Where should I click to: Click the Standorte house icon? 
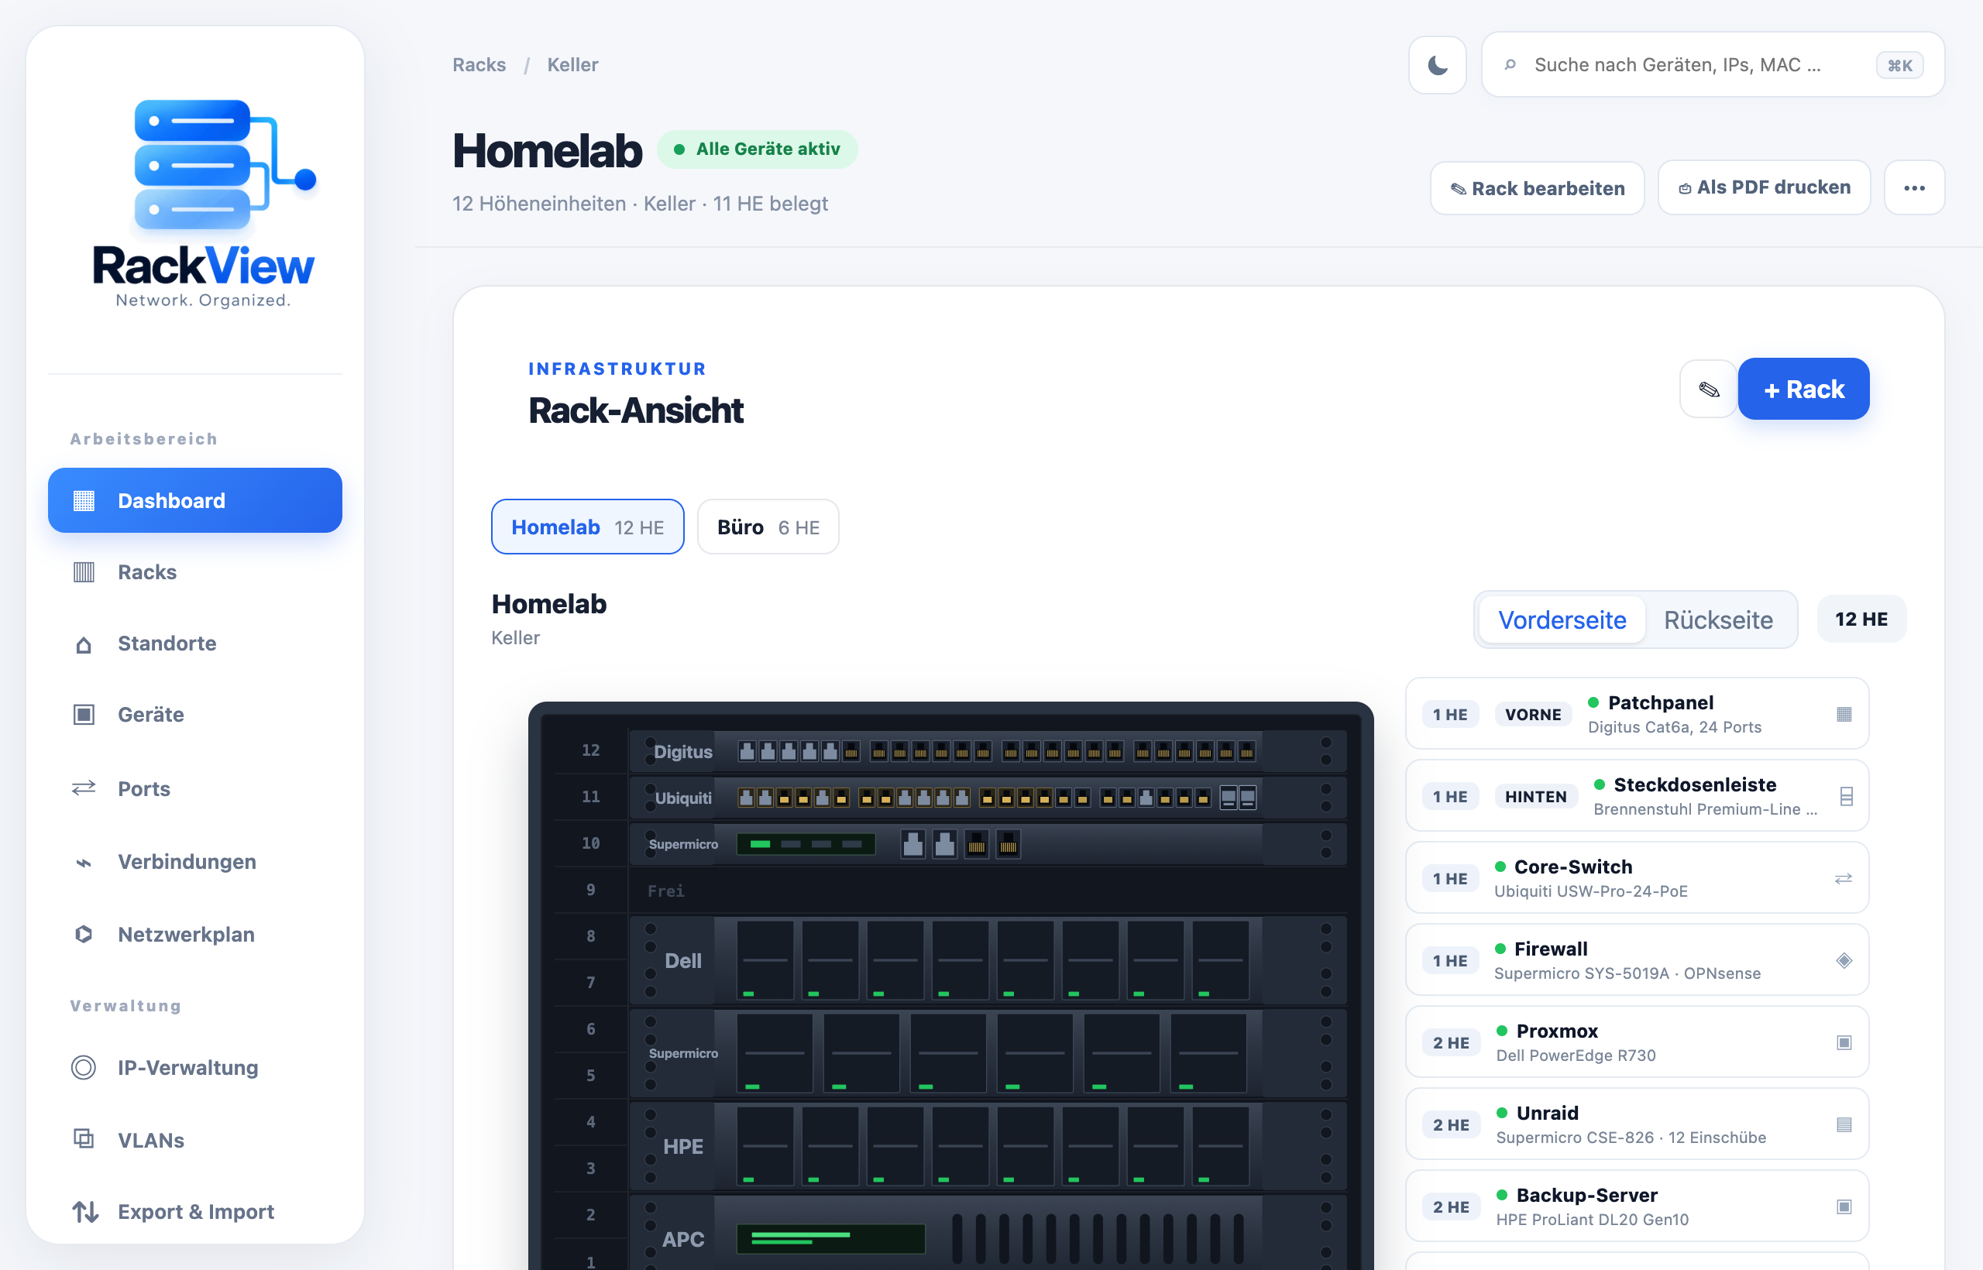tap(84, 645)
